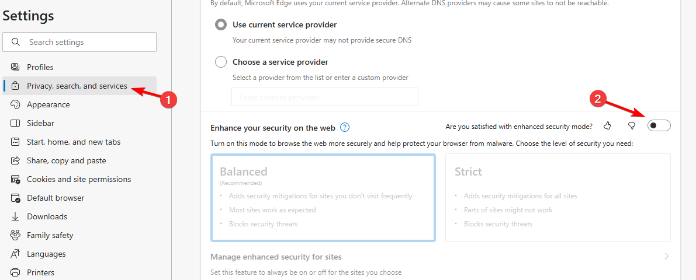Image resolution: width=696 pixels, height=280 pixels.
Task: Click the Appearance palette icon
Action: pyautogui.click(x=16, y=104)
